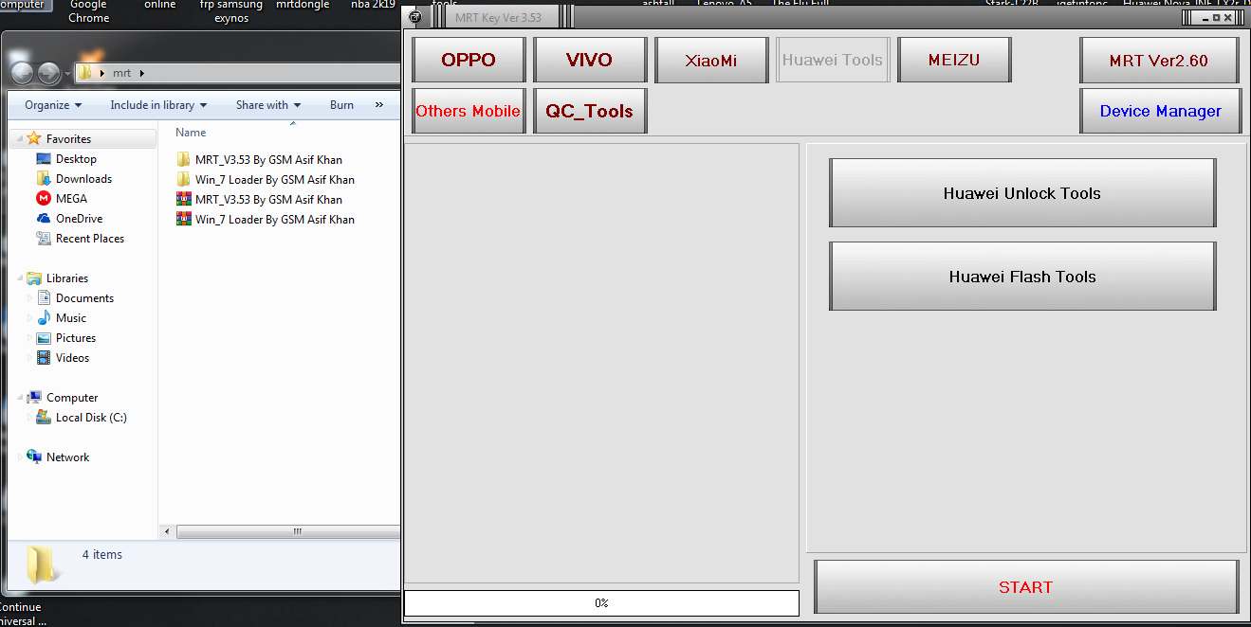Image resolution: width=1251 pixels, height=627 pixels.
Task: Open the OPPO tools section
Action: coord(469,60)
